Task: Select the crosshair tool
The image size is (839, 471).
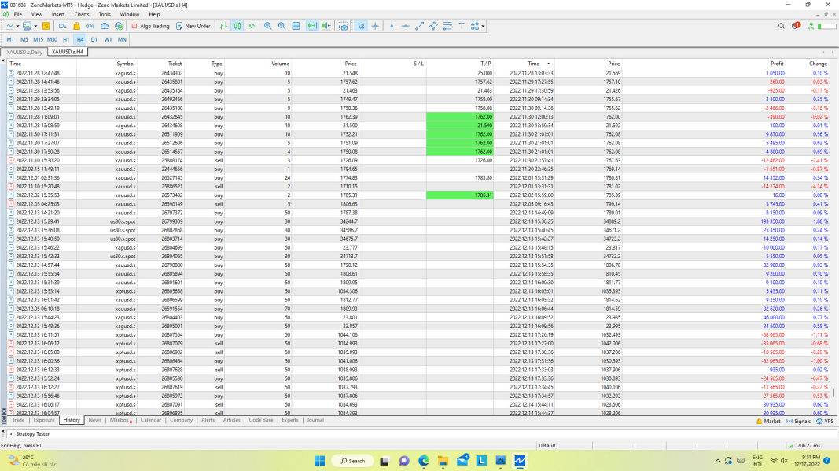Action: coord(375,26)
